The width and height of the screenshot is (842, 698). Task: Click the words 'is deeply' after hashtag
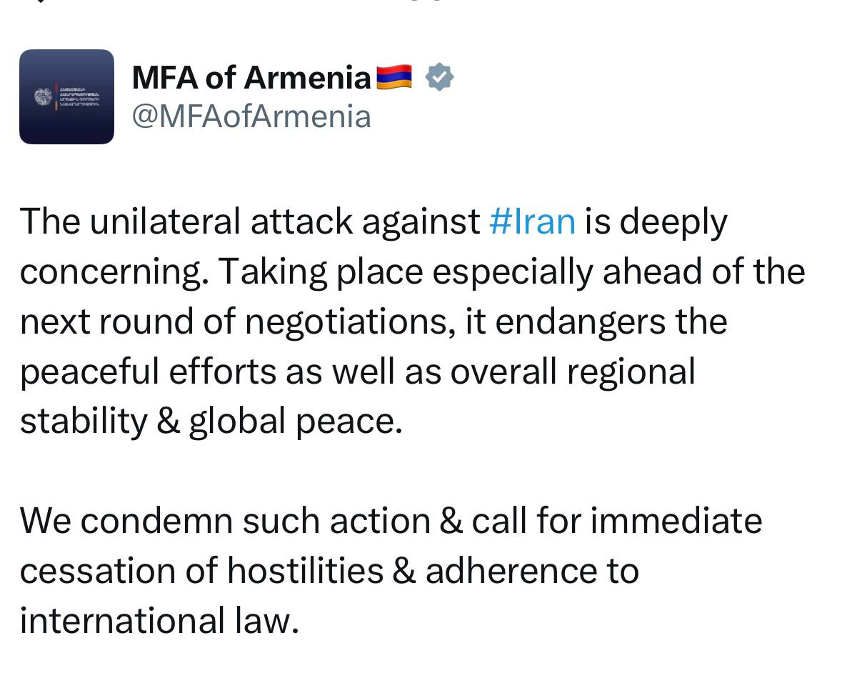point(656,222)
